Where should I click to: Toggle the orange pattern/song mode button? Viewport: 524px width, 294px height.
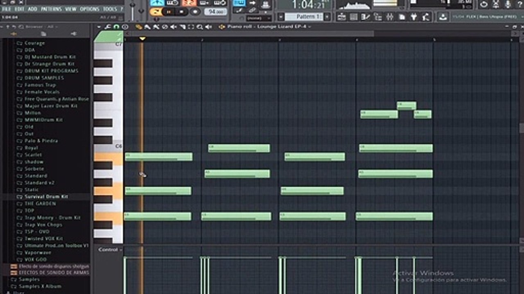(x=156, y=11)
